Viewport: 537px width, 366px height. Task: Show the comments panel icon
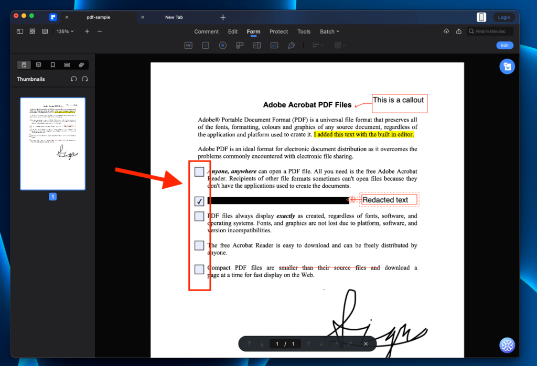[38, 64]
